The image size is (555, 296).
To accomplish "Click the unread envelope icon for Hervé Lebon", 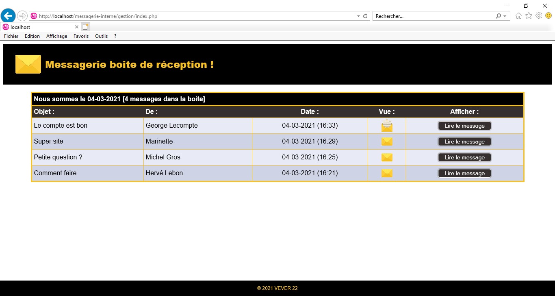I will 387,173.
